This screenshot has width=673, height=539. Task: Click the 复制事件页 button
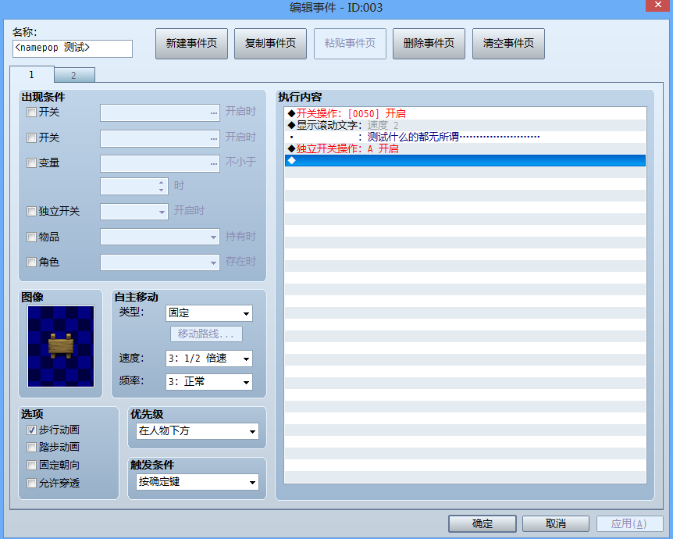click(x=270, y=44)
